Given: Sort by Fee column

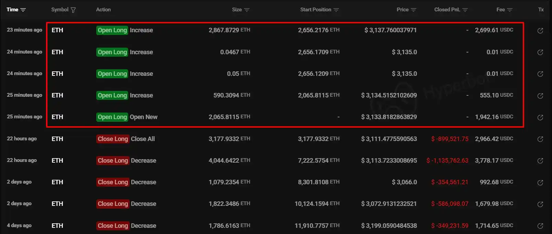Looking at the screenshot, I should pos(510,10).
